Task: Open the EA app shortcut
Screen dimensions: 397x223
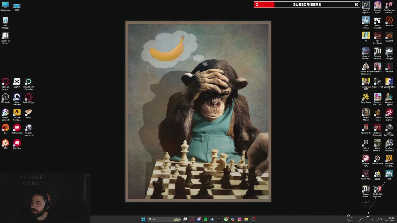Action: (5, 129)
